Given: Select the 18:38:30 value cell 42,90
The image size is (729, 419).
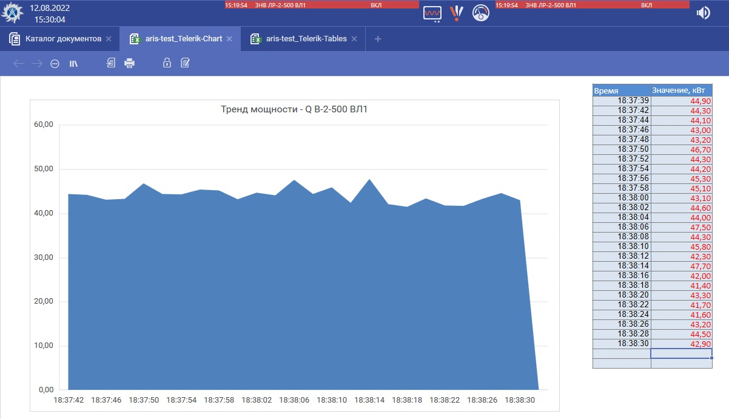Looking at the screenshot, I should (681, 344).
